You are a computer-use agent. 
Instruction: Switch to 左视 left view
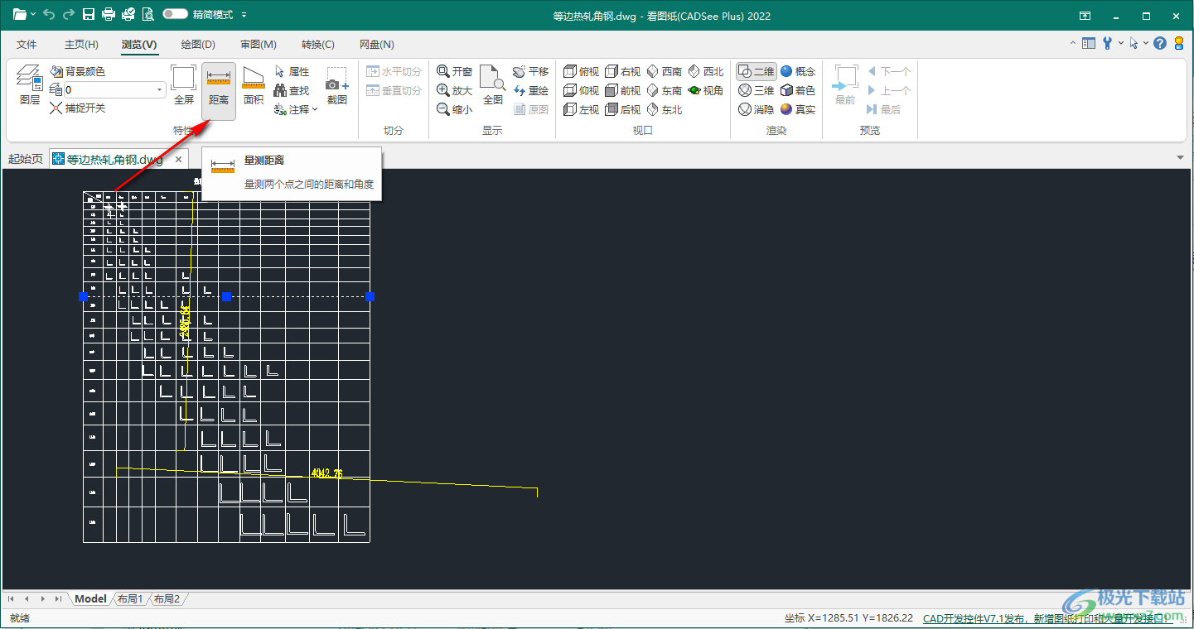point(581,109)
